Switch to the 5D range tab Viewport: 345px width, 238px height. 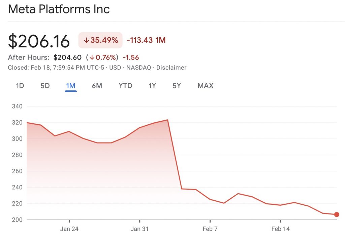45,86
